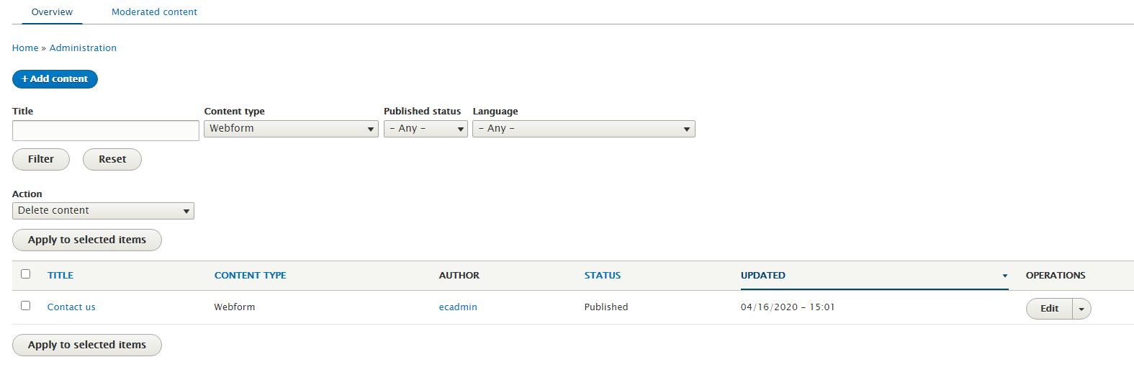Open the Content type dropdown

(291, 129)
